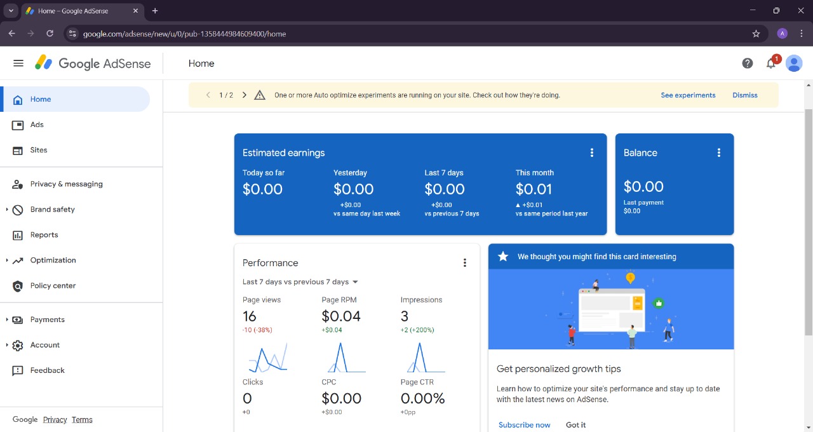
Task: Open Feedback in the sidebar
Action: tap(75, 370)
